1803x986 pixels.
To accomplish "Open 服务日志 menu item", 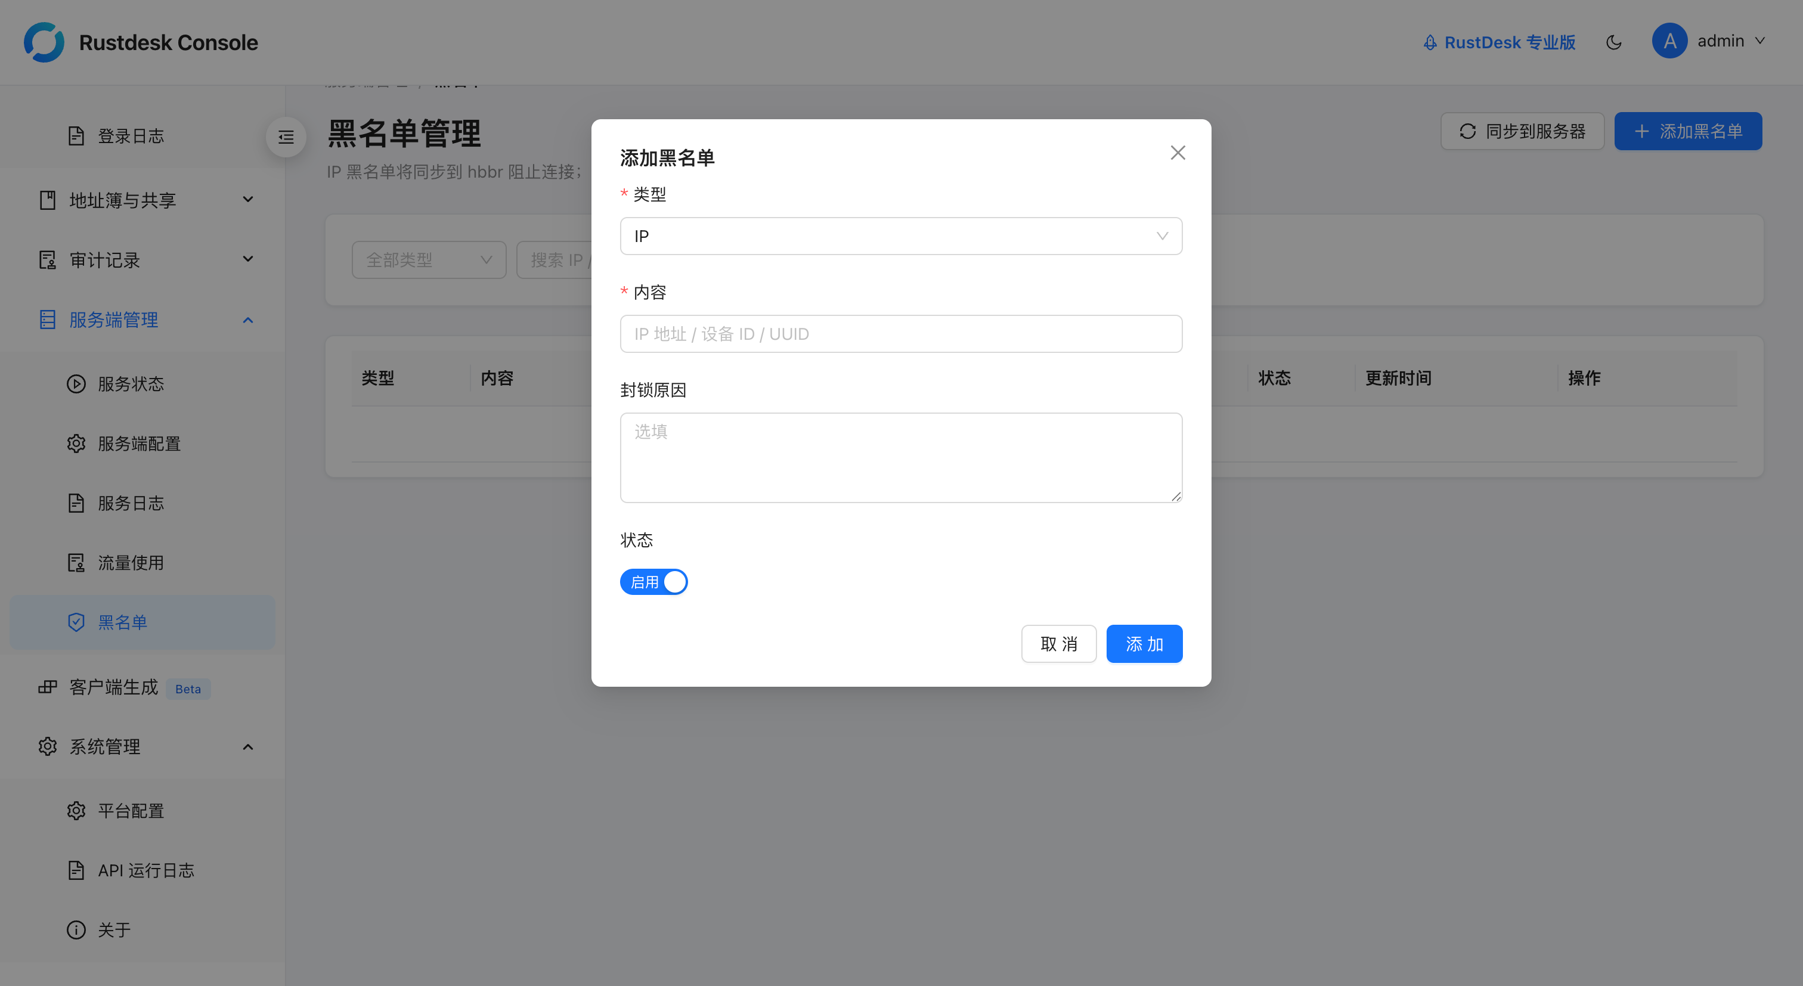I will click(142, 503).
